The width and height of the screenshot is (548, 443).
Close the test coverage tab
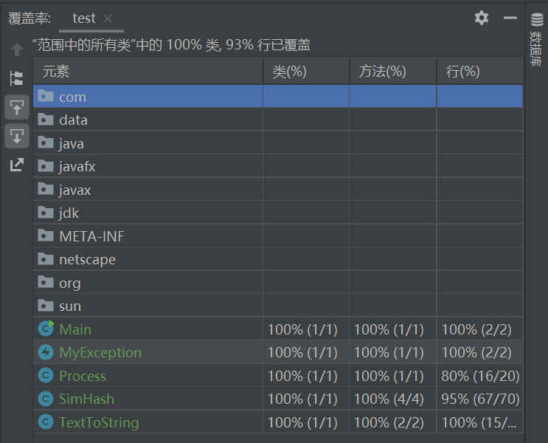pyautogui.click(x=108, y=18)
